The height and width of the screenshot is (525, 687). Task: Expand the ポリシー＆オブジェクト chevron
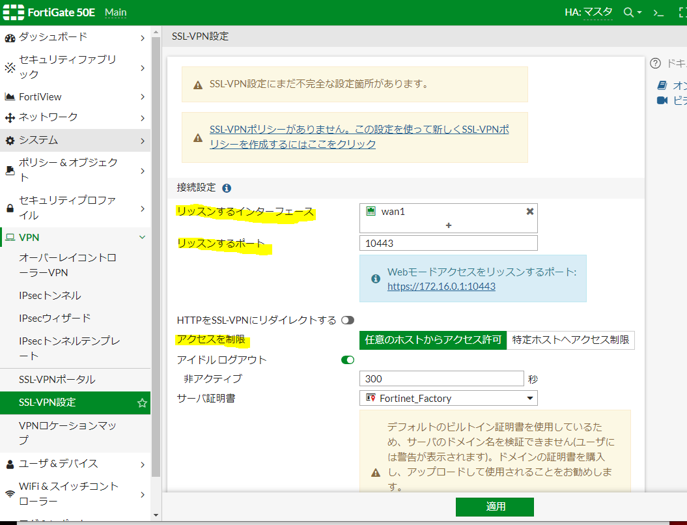pyautogui.click(x=143, y=171)
